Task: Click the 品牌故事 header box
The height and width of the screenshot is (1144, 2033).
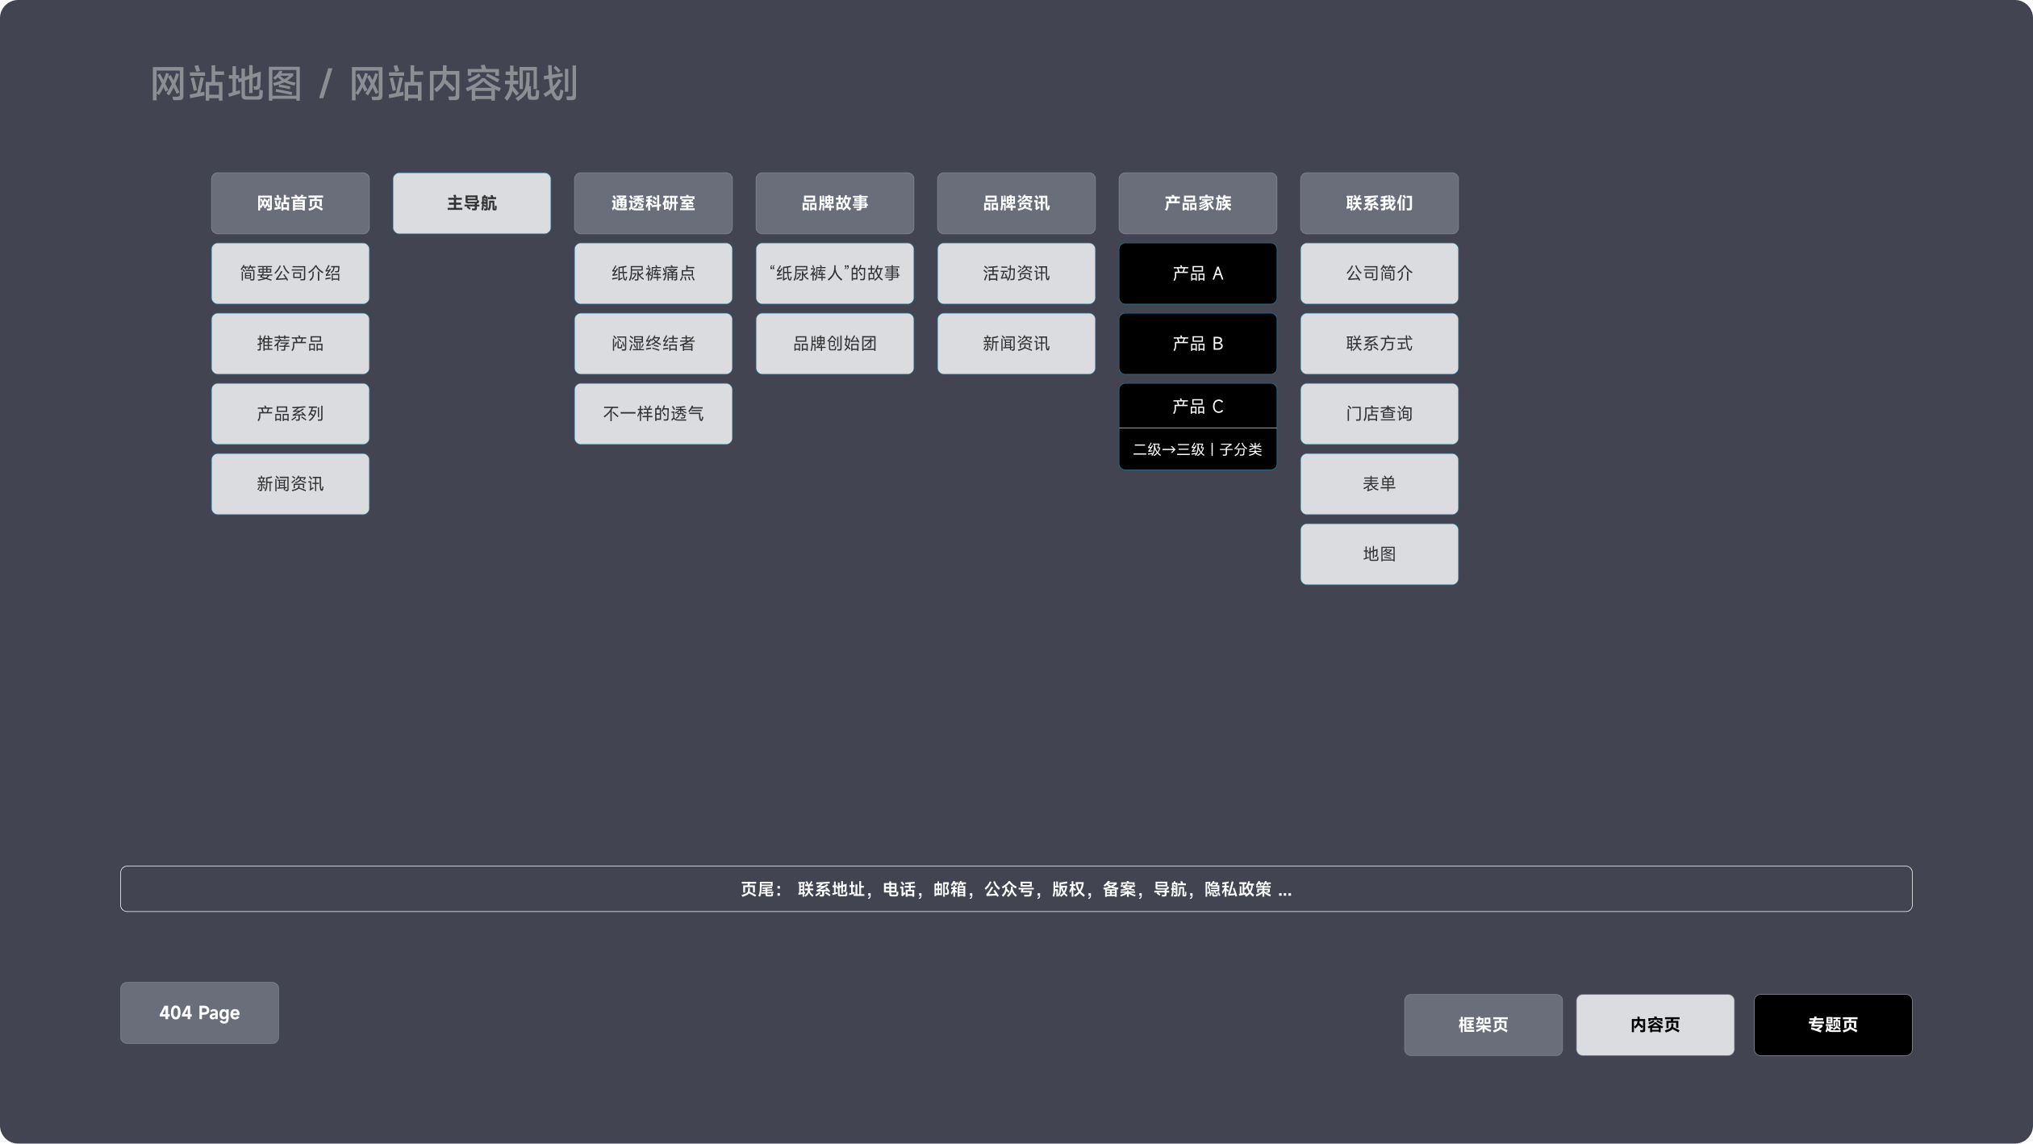Action: [834, 203]
